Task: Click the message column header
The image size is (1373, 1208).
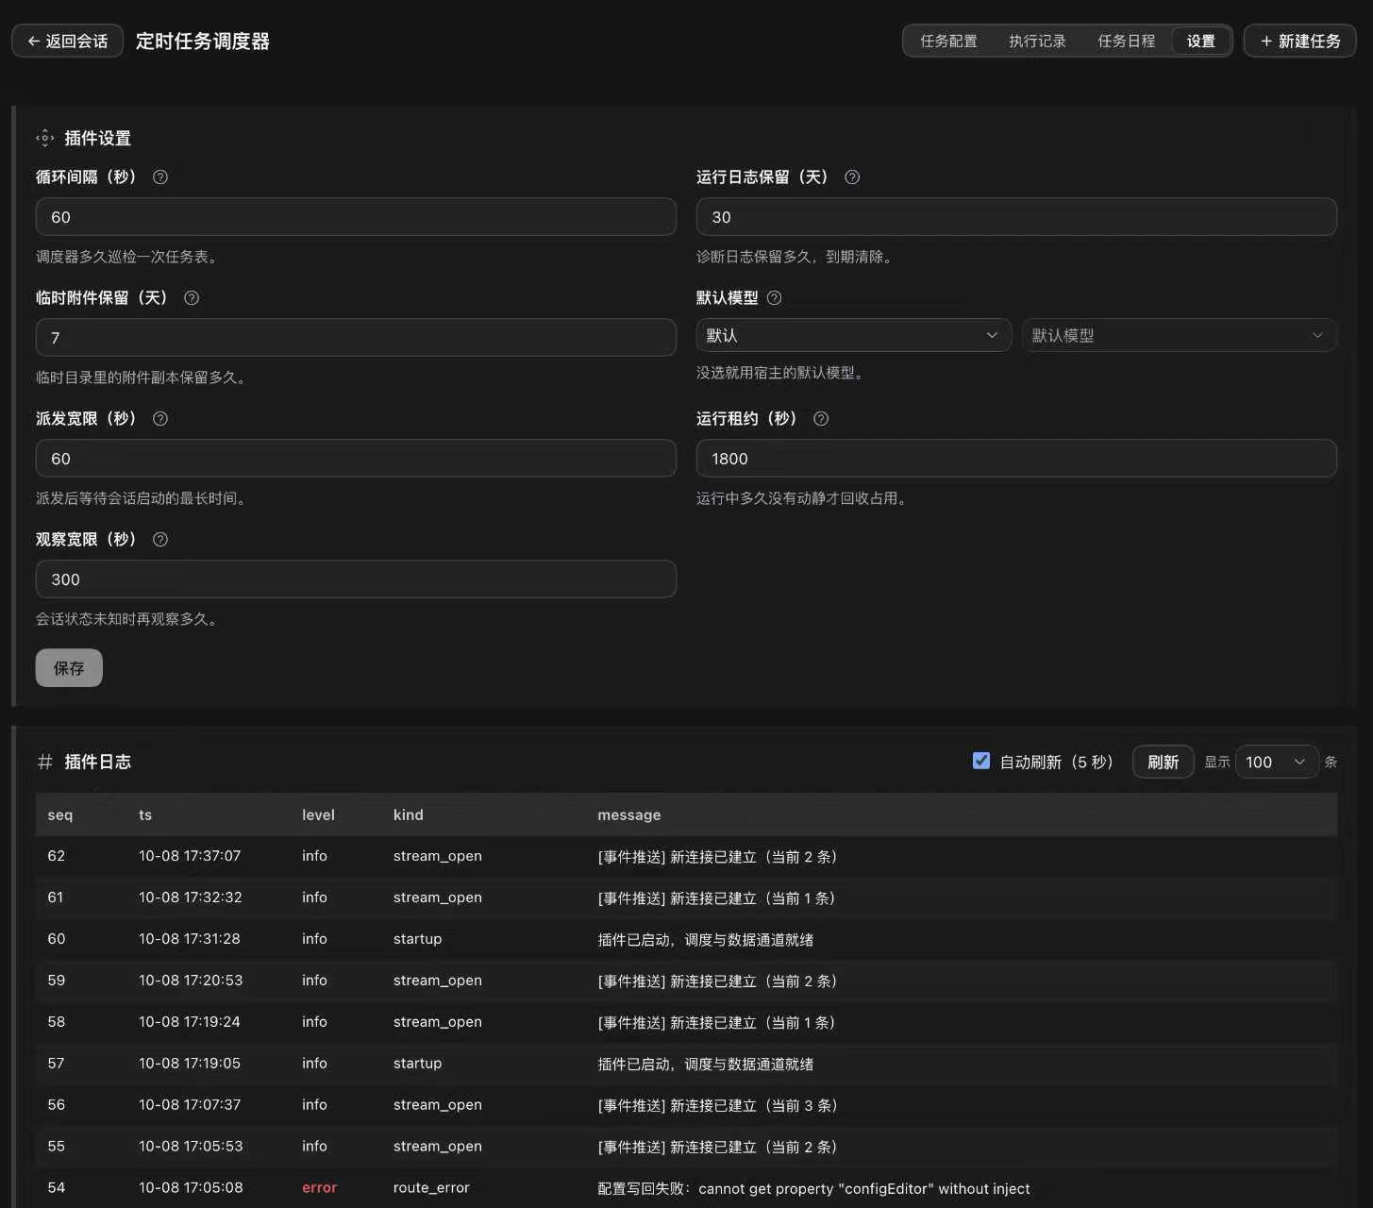Action: pos(628,815)
